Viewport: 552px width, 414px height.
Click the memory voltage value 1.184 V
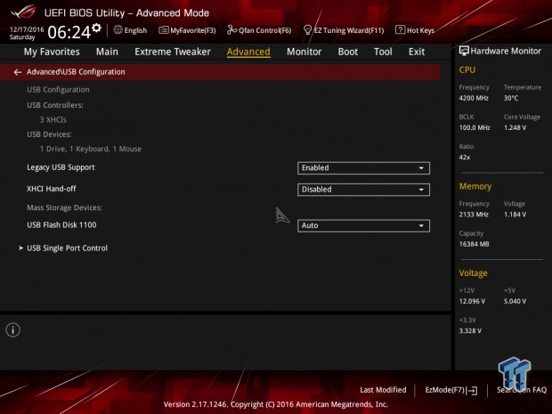point(515,215)
